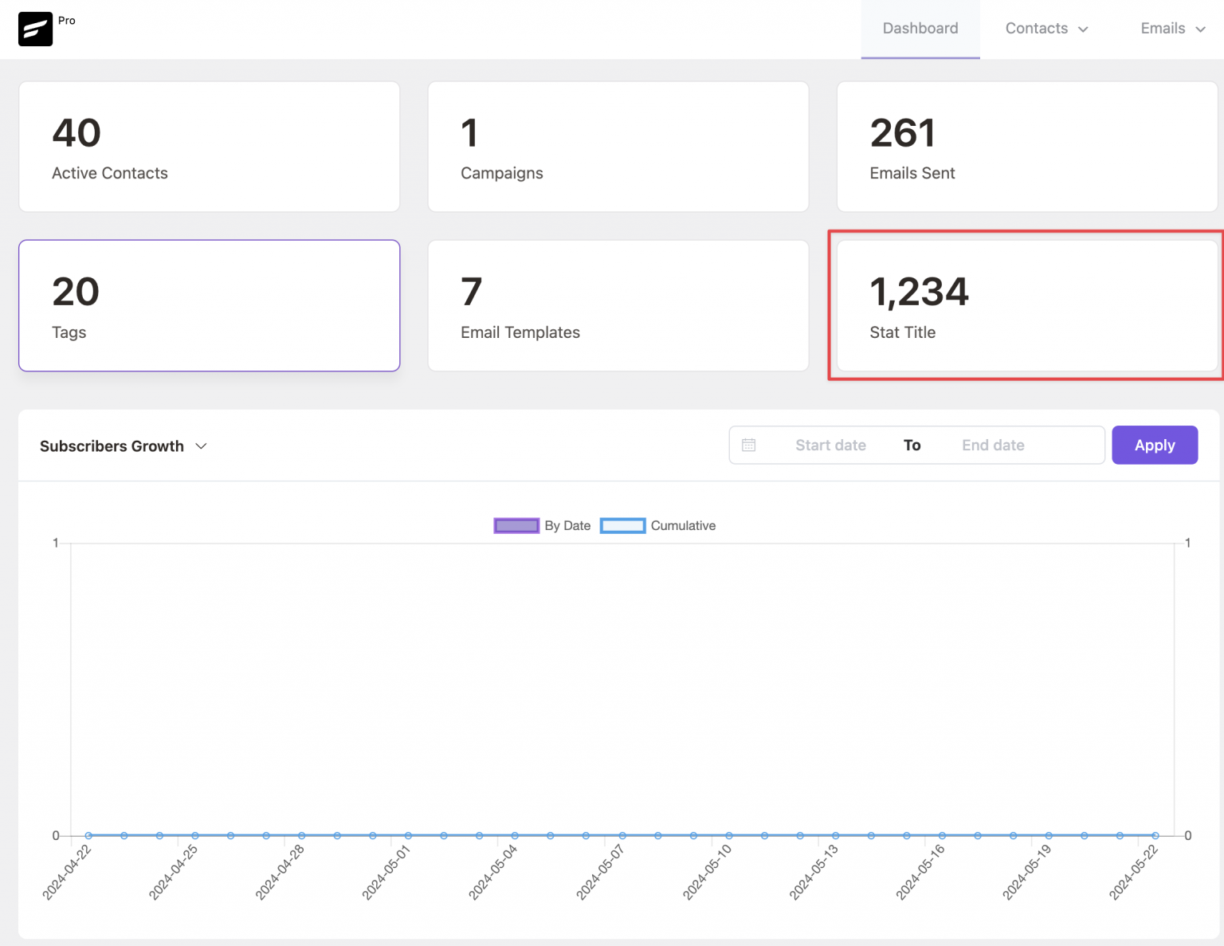The width and height of the screenshot is (1224, 946).
Task: Switch to the Dashboard tab
Action: pyautogui.click(x=920, y=29)
